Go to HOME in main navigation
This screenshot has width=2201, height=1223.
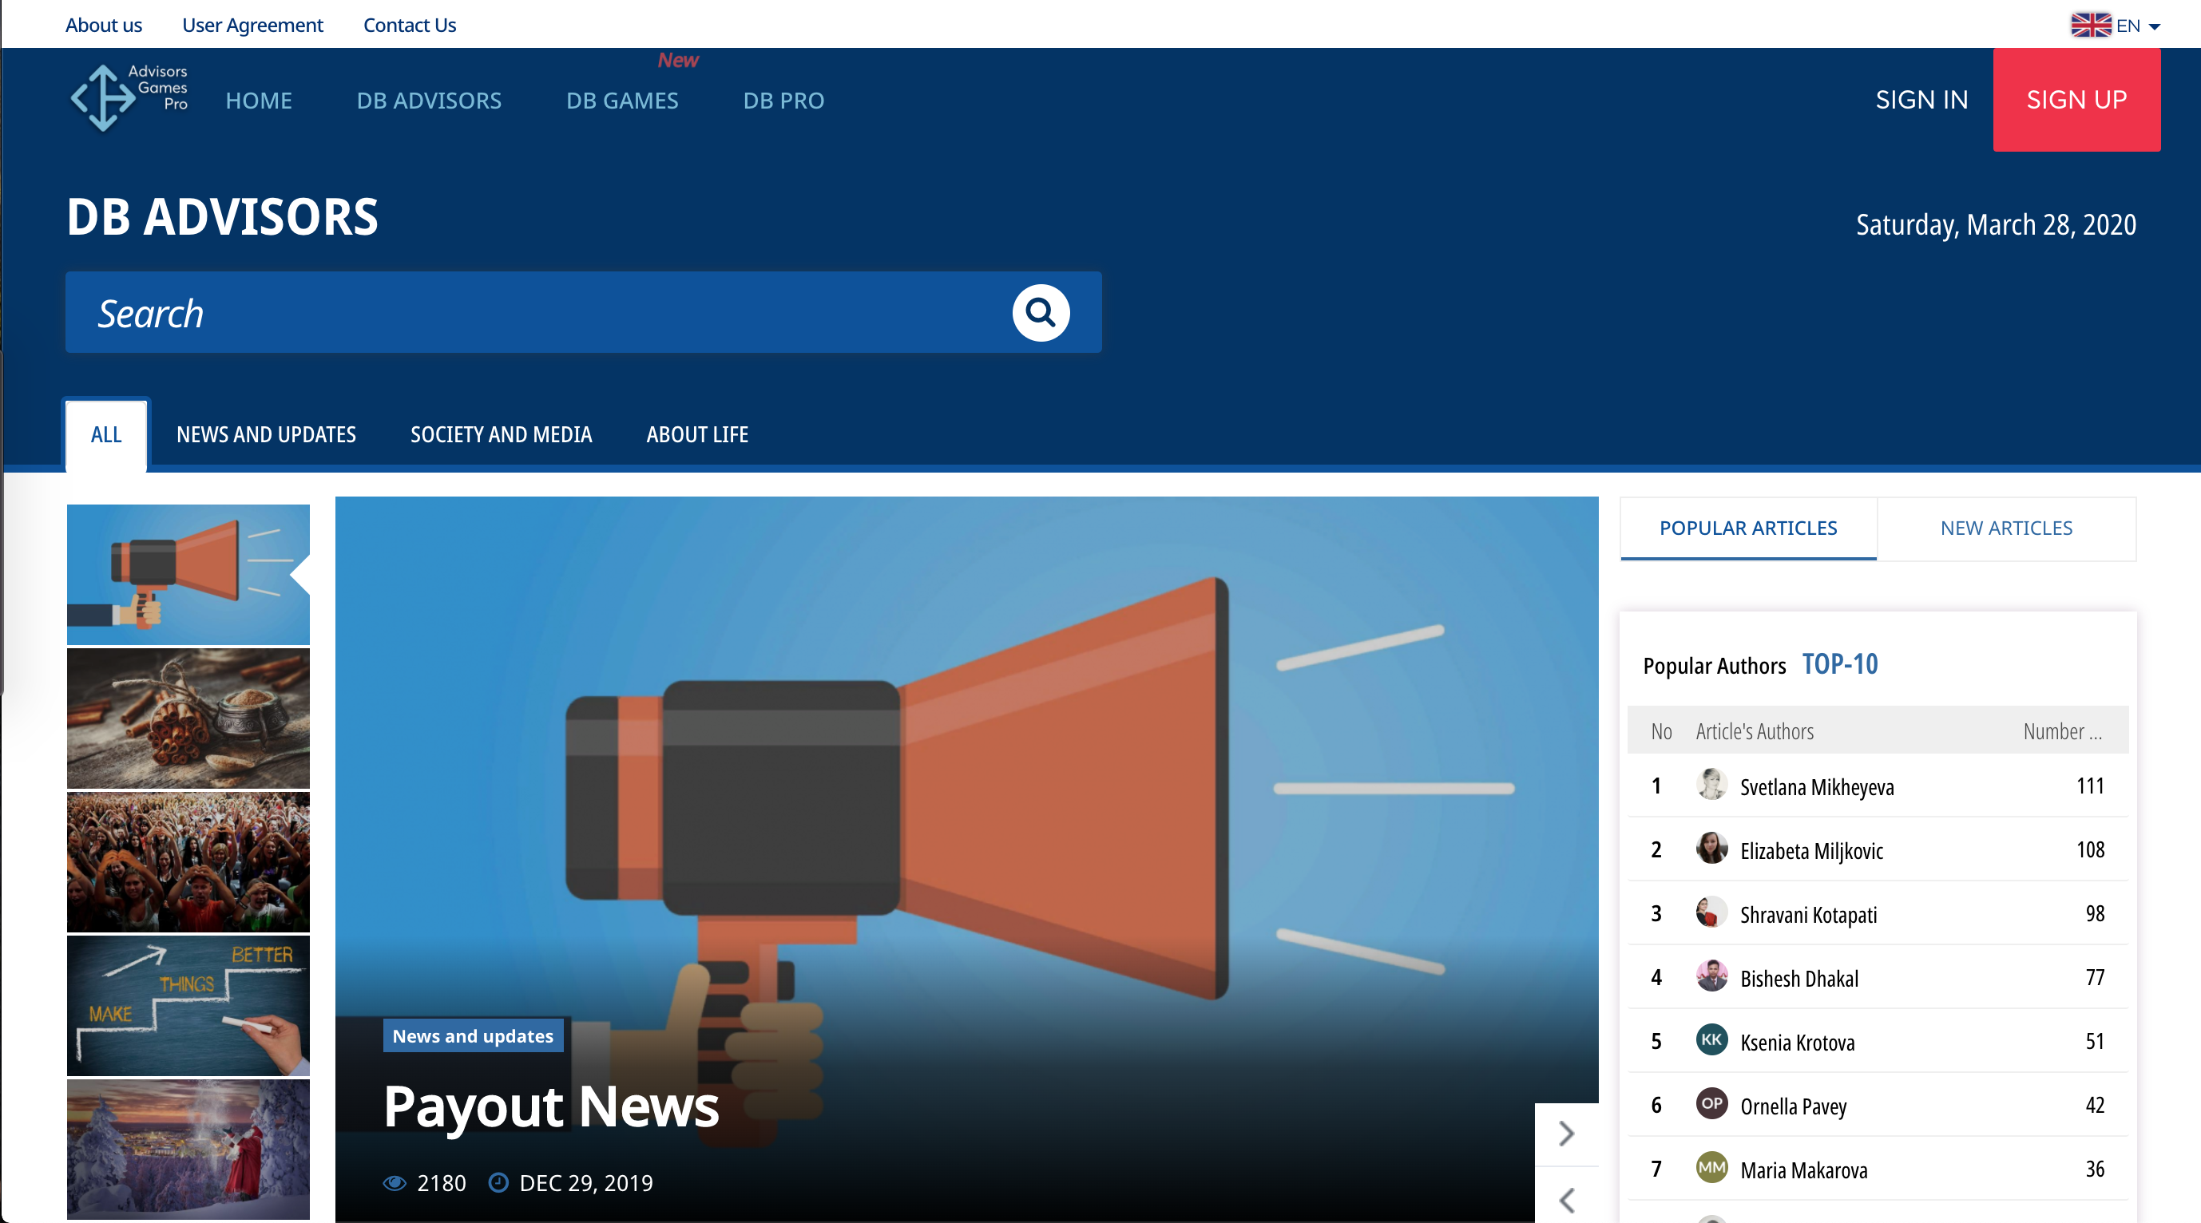coord(259,100)
